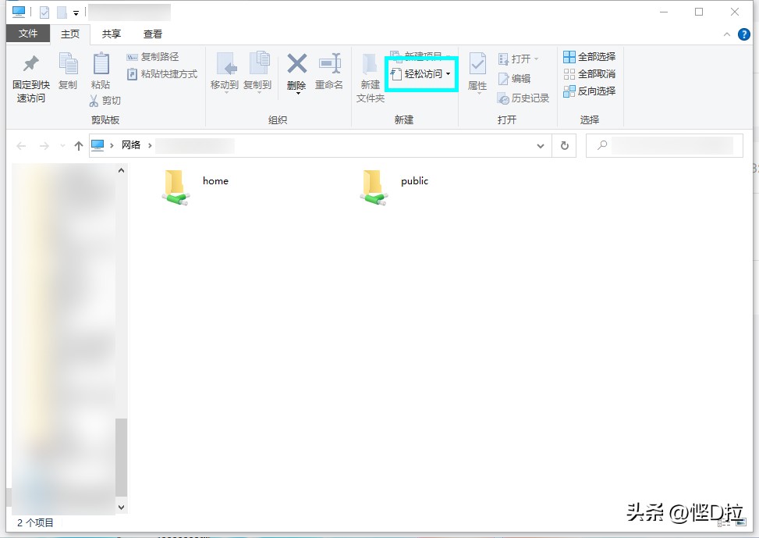Click the Forward navigation arrow

(x=44, y=146)
